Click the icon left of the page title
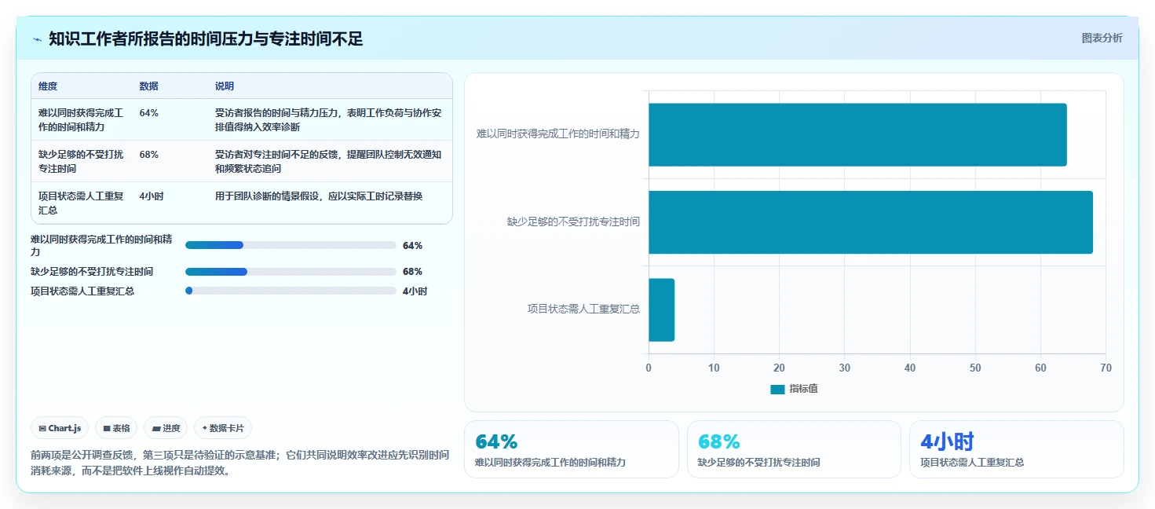The image size is (1155, 509). [x=37, y=39]
